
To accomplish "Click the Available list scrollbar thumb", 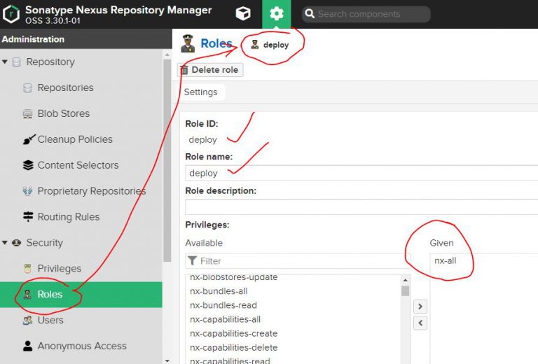I will tap(405, 290).
